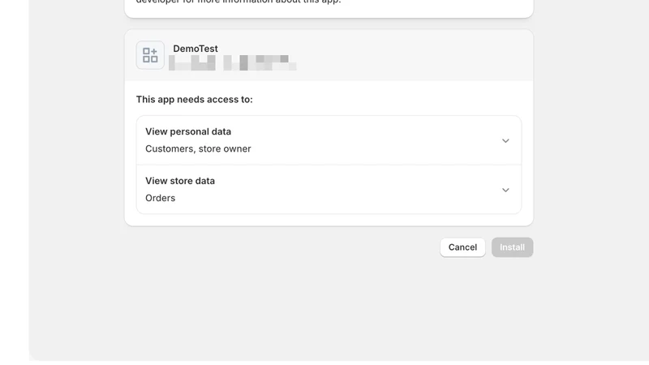Click the developer information text at top
The image size is (649, 365).
tap(239, 2)
